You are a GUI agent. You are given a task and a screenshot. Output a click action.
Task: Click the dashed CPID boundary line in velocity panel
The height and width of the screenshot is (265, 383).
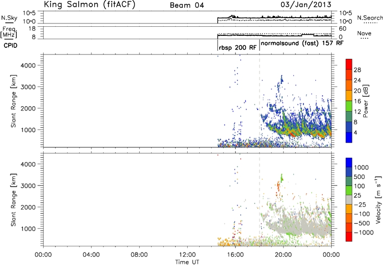click(x=259, y=199)
